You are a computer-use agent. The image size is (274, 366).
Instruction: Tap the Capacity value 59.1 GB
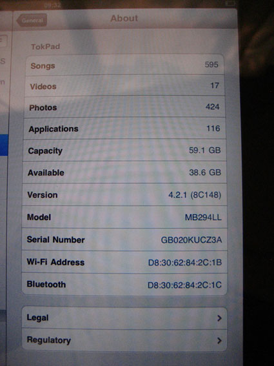(205, 150)
